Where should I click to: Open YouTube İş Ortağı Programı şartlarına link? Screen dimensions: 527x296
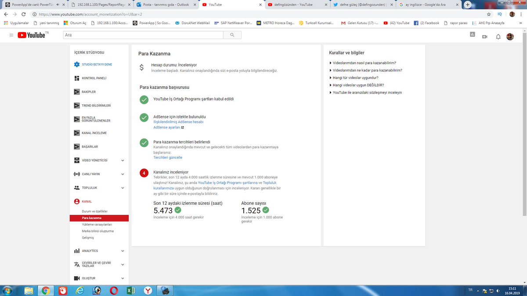point(227,182)
